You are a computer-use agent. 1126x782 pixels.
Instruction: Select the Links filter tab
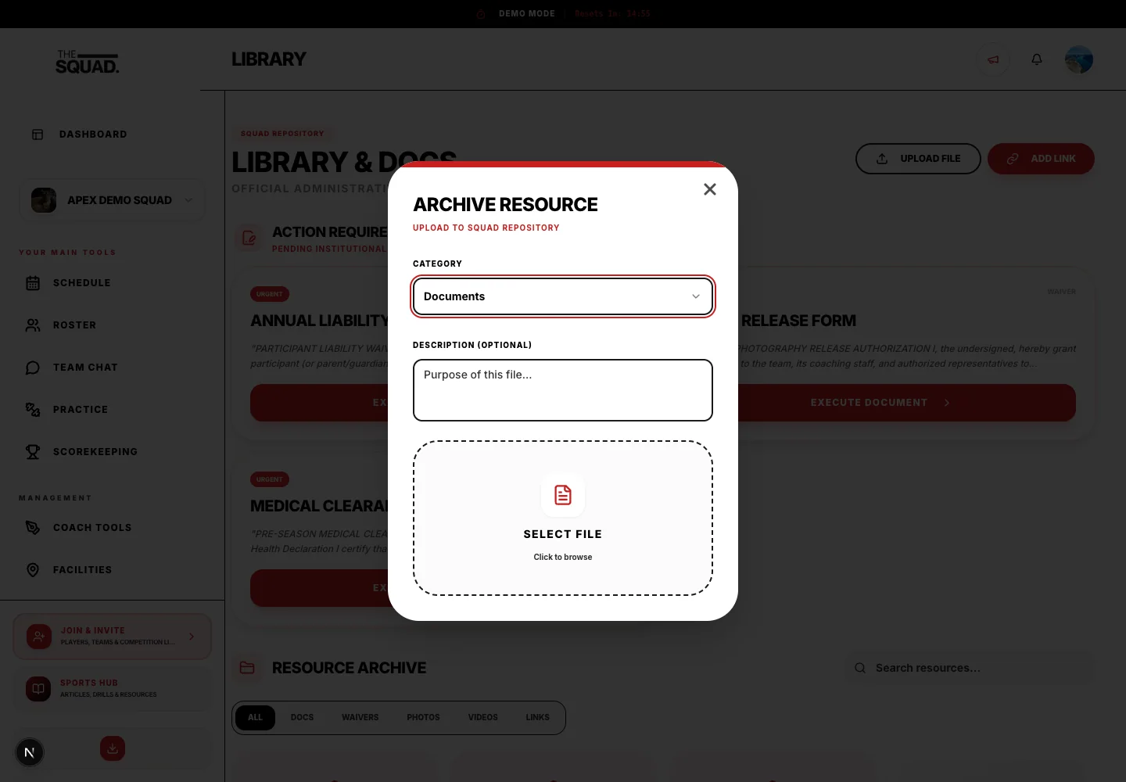point(537,718)
